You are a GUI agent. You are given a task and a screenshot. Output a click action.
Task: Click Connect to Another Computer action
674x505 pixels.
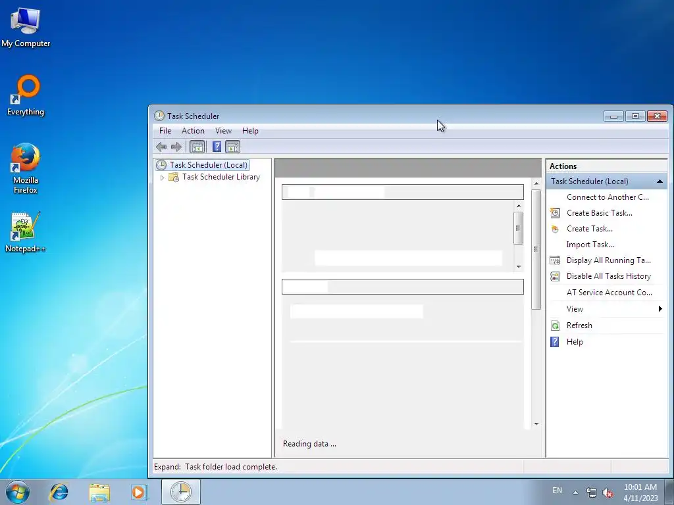(x=608, y=197)
